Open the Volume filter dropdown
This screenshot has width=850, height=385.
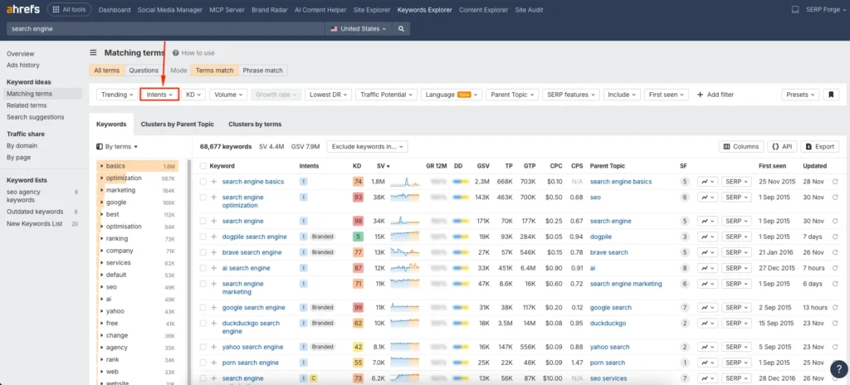coord(229,95)
